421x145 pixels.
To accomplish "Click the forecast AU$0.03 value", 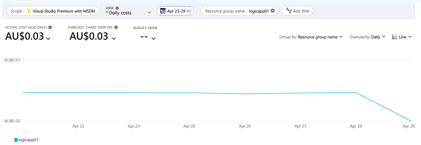I will pyautogui.click(x=89, y=36).
